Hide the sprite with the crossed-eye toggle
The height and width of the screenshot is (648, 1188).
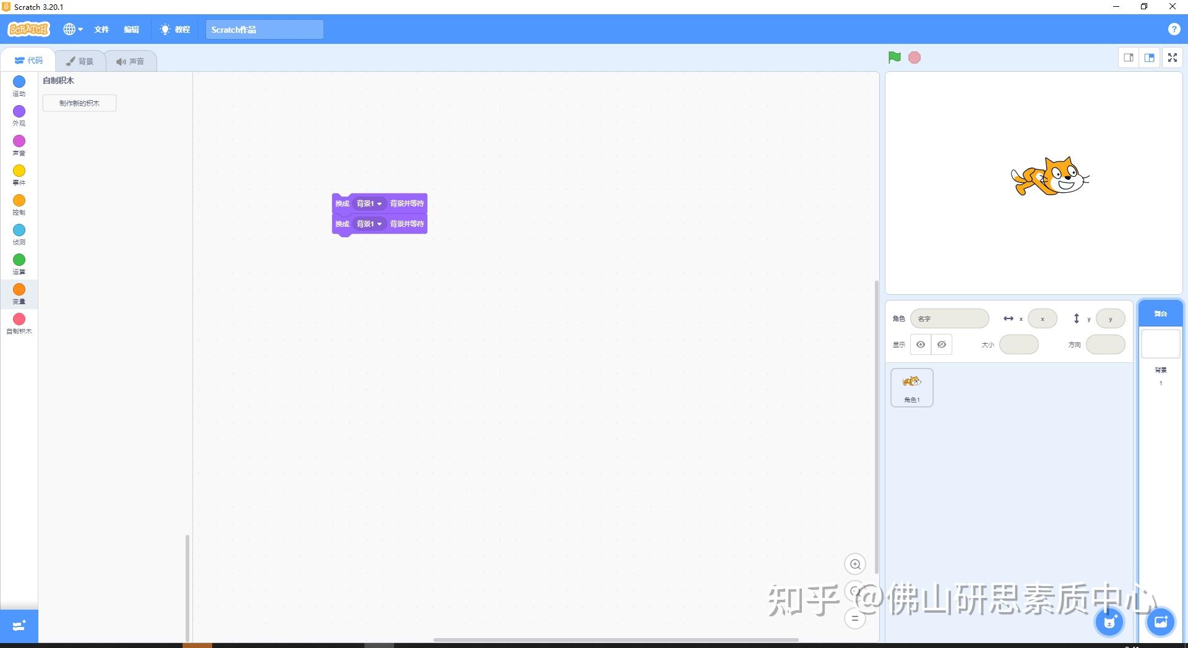coord(941,344)
